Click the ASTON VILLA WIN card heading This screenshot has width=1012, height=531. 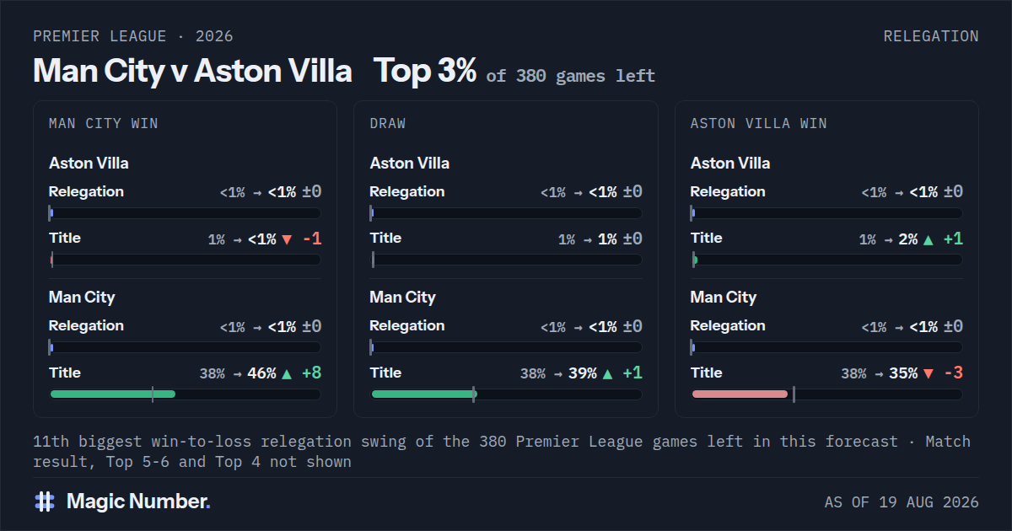pyautogui.click(x=759, y=123)
